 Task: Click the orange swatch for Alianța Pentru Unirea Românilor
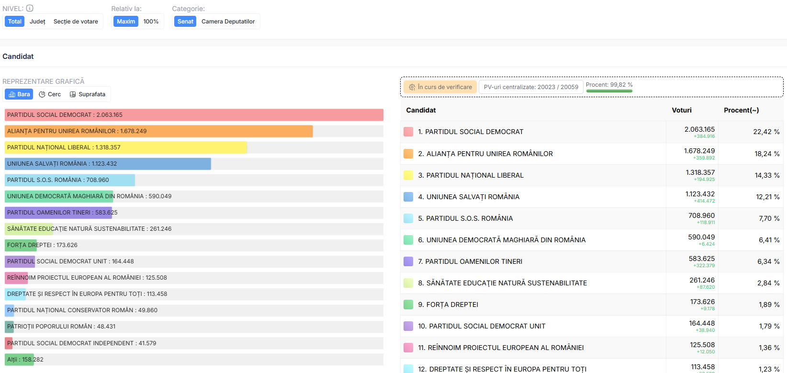point(408,154)
